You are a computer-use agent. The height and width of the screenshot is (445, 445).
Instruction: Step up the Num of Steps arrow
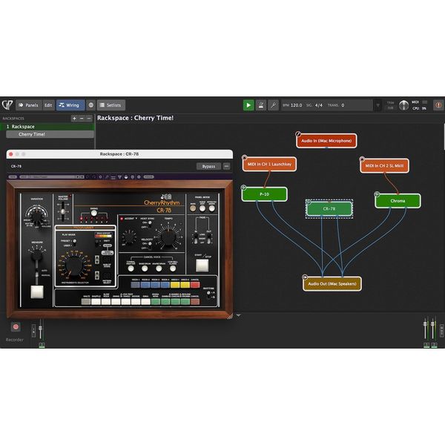(97, 258)
